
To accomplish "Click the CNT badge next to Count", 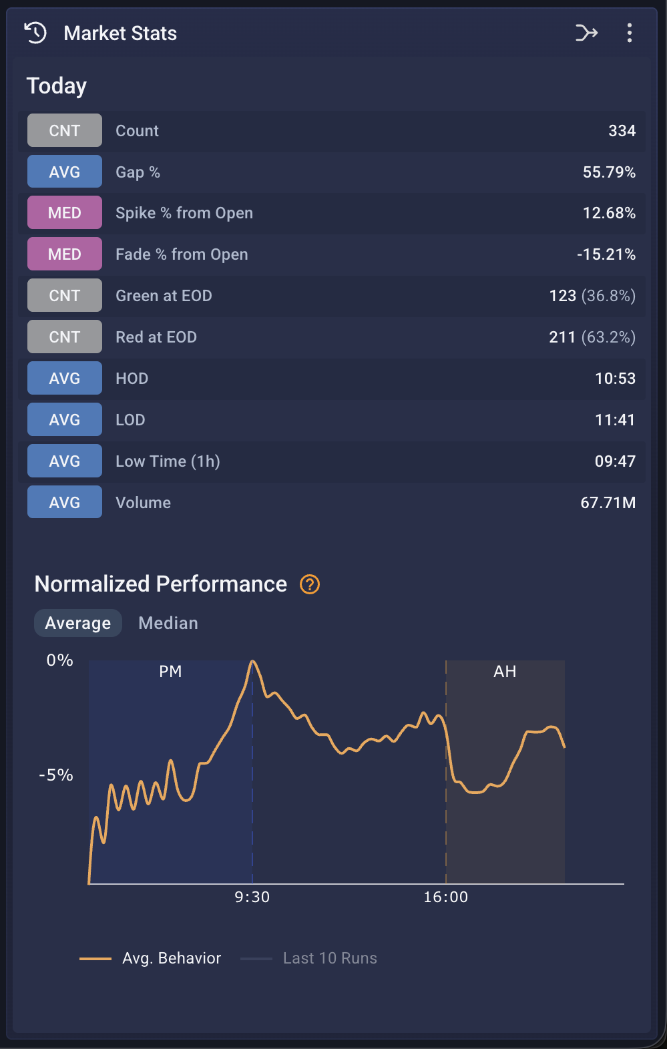I will [65, 130].
